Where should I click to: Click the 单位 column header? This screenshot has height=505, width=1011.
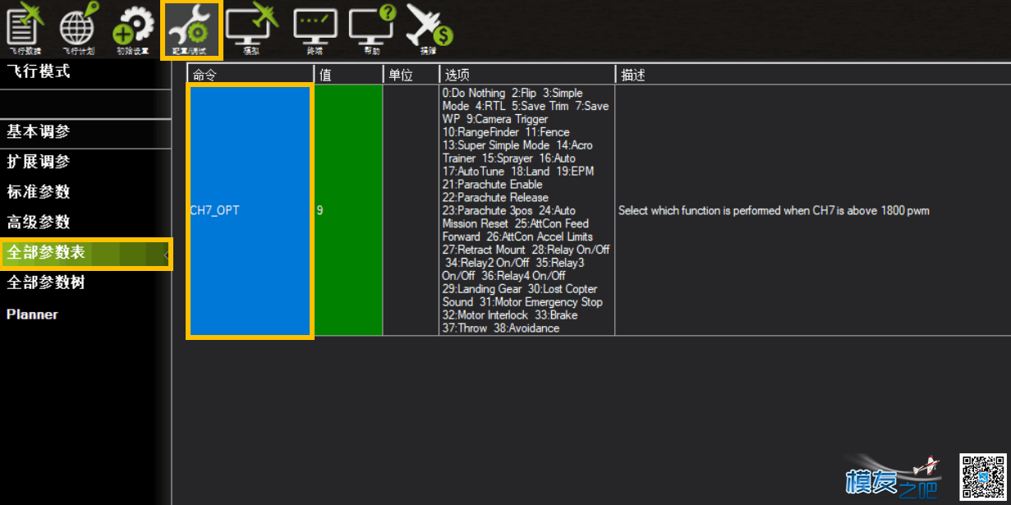pyautogui.click(x=411, y=75)
